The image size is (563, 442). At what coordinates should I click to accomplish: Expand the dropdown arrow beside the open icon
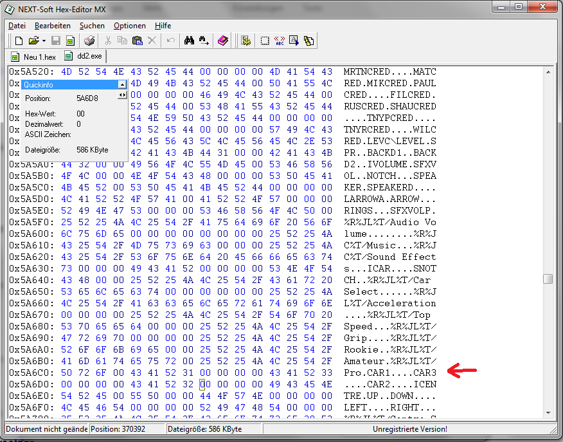pyautogui.click(x=44, y=41)
